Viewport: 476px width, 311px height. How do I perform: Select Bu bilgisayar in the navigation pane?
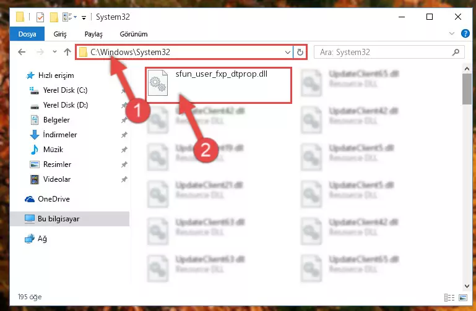[69, 218]
